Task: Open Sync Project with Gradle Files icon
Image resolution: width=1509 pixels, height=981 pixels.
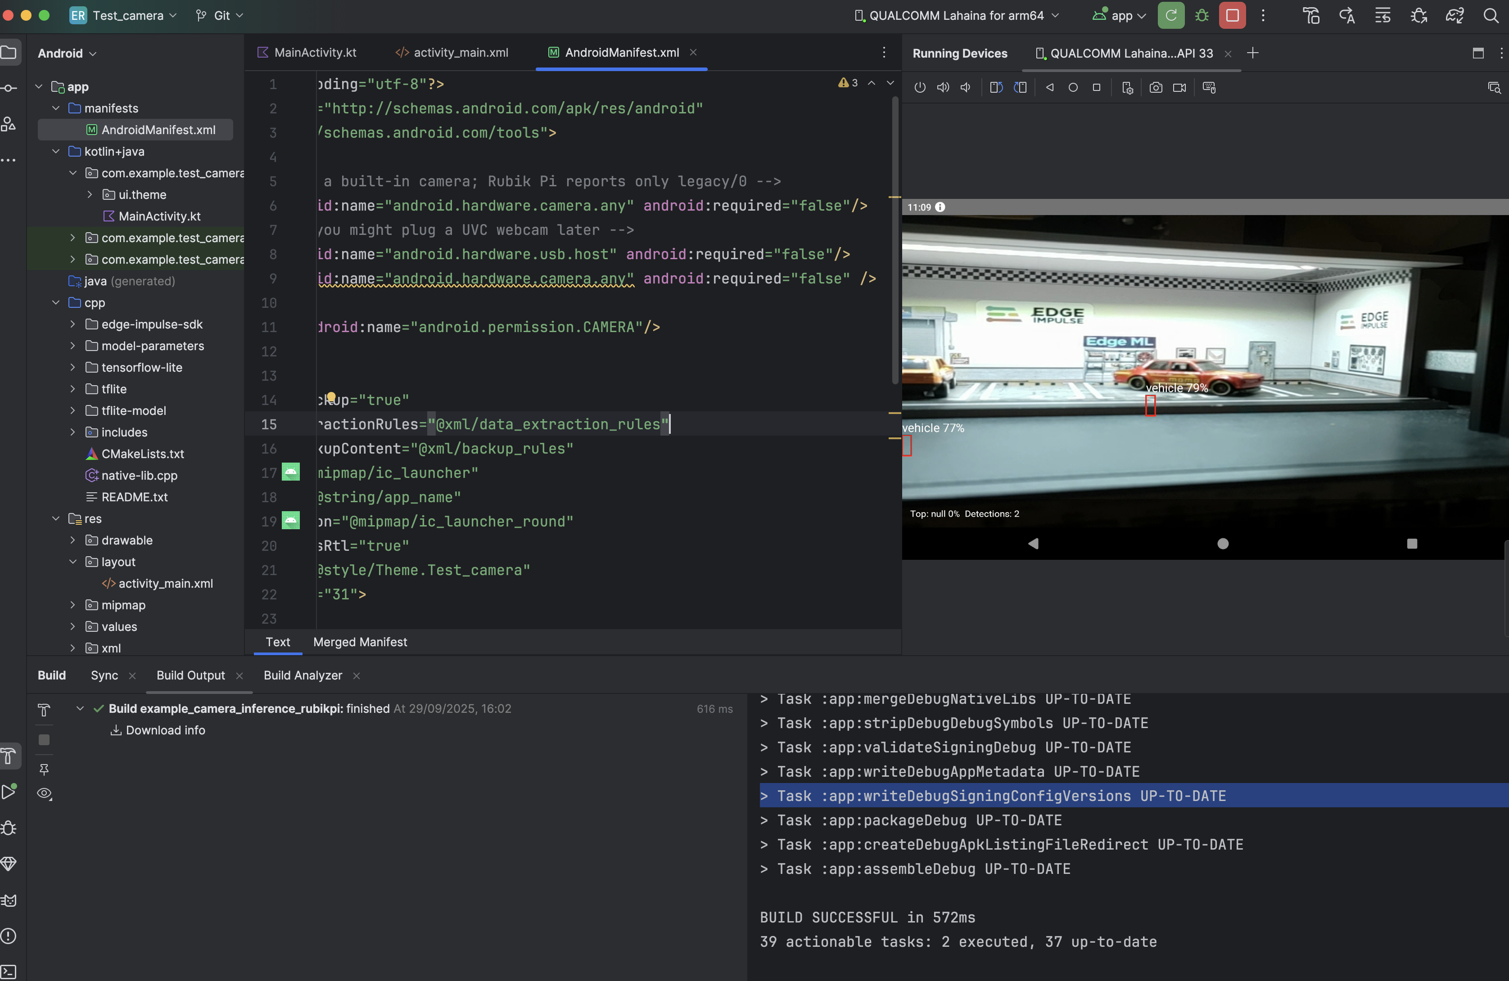Action: (x=1455, y=15)
